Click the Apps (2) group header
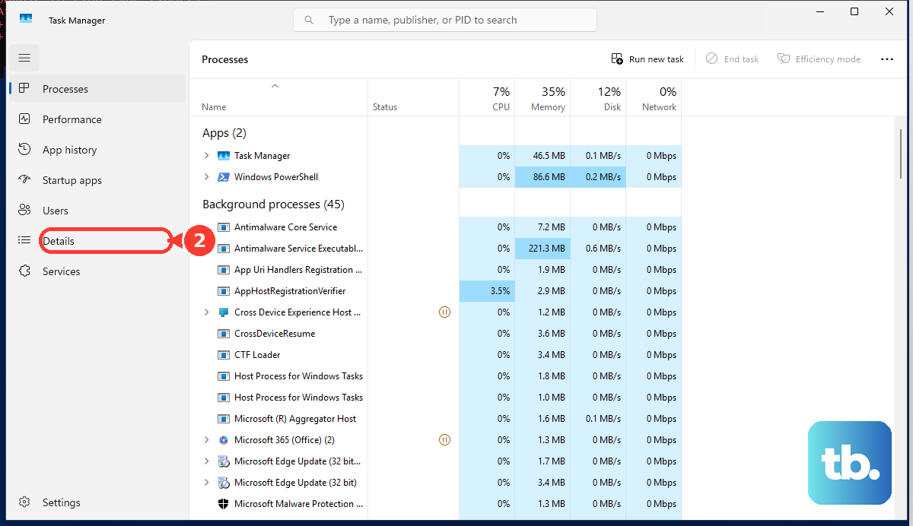This screenshot has height=526, width=913. 224,133
